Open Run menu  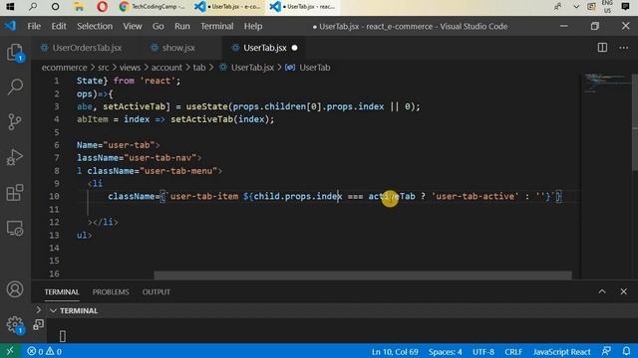tap(181, 26)
